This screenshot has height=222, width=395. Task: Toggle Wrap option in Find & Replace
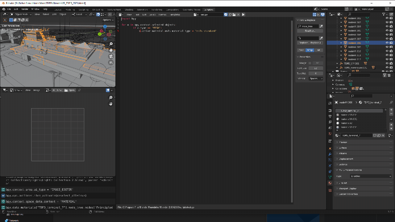coord(310,50)
